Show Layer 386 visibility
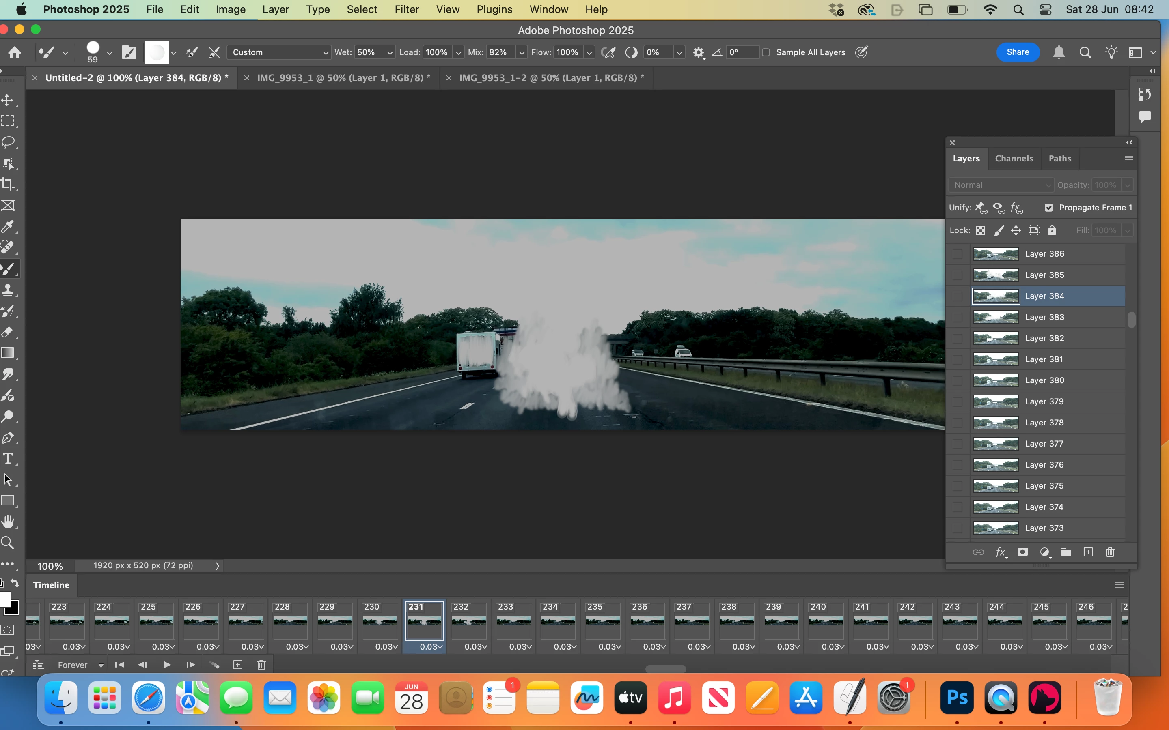The height and width of the screenshot is (730, 1169). (x=958, y=254)
